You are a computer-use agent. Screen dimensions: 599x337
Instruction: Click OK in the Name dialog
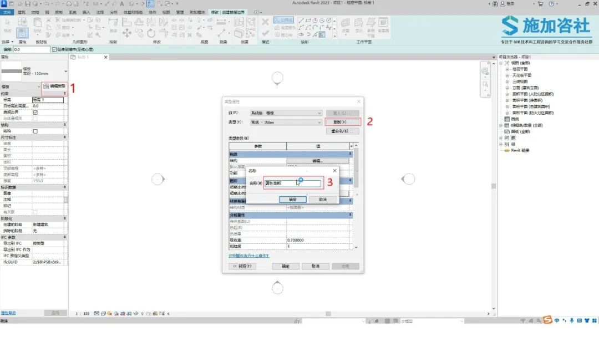pos(293,200)
